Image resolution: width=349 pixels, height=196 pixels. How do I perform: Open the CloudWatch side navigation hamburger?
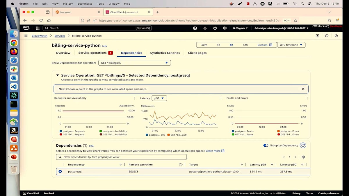point(26,36)
